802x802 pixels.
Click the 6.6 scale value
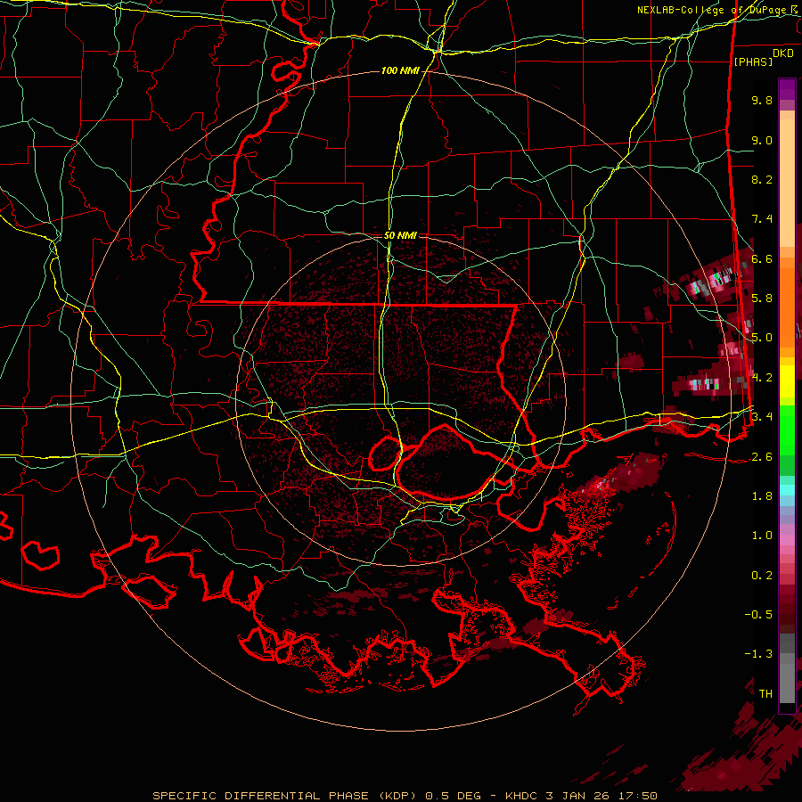[x=762, y=258]
